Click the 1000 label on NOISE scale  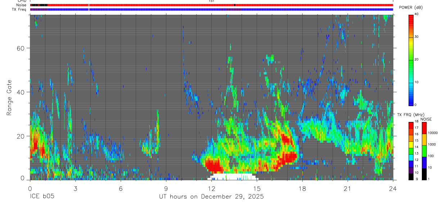pyautogui.click(x=432, y=144)
